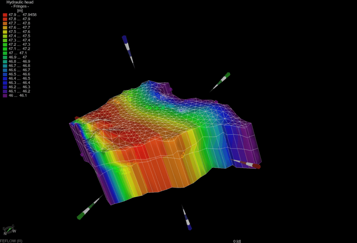Click the blue axis marker below the model
The image size is (357, 243).
tap(187, 218)
